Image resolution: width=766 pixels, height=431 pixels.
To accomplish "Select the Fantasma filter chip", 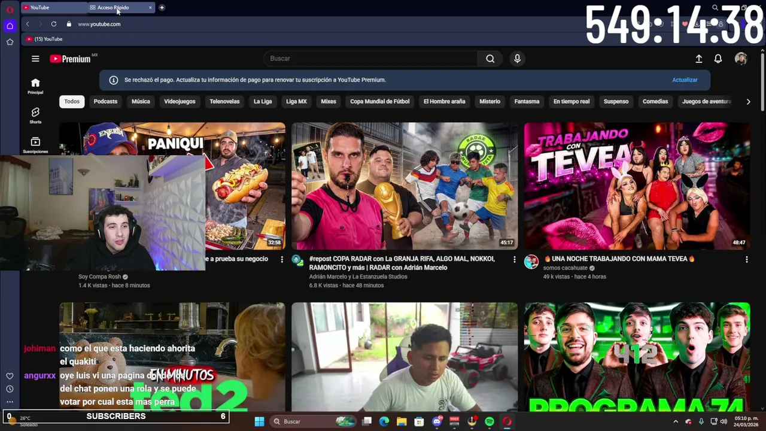I will pos(527,102).
